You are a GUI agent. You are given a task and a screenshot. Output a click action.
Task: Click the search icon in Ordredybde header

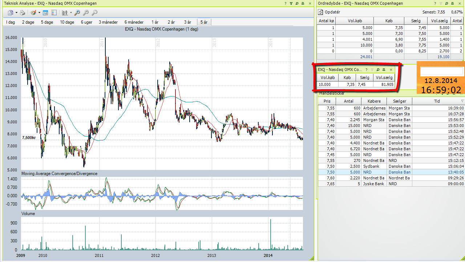coord(446,3)
